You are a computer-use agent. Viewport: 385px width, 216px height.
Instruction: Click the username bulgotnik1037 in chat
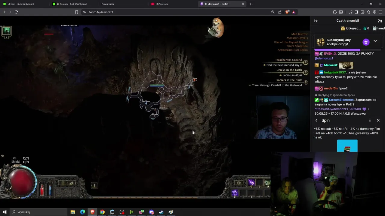335,72
